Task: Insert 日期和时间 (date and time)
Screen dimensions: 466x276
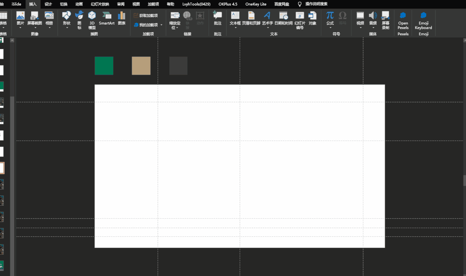Action: click(x=283, y=18)
